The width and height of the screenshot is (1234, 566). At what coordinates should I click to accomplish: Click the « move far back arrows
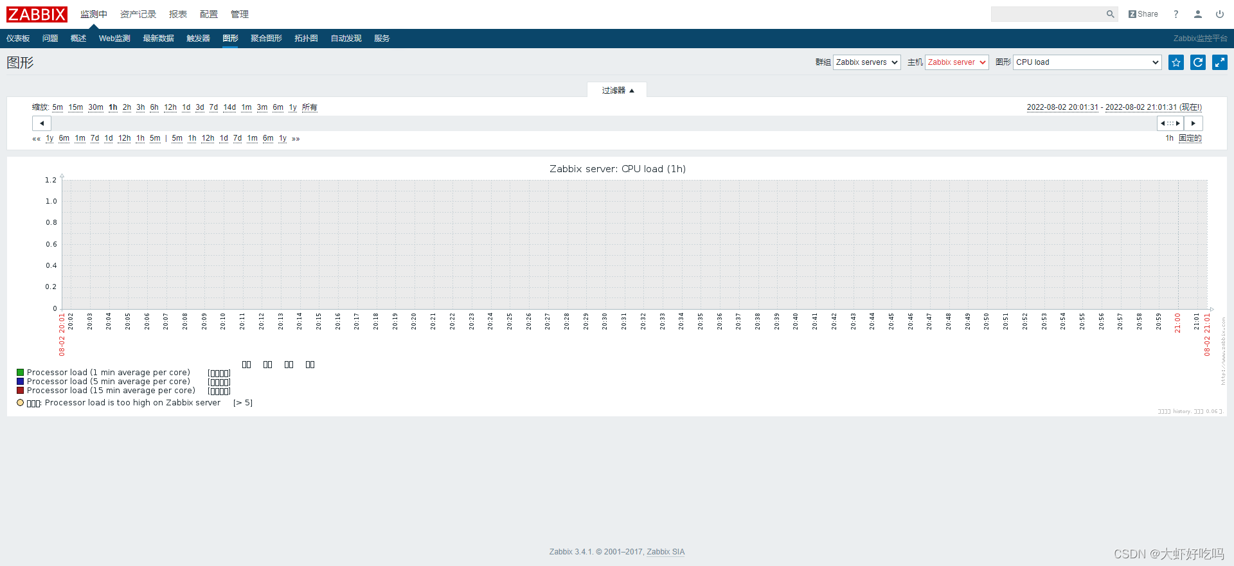(37, 139)
